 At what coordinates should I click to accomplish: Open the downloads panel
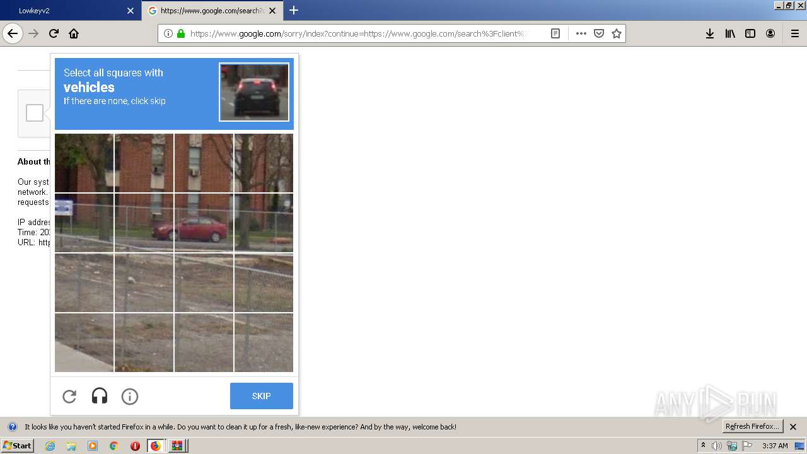(x=710, y=33)
